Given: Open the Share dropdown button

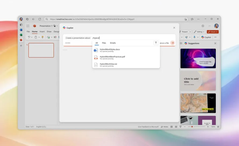Looking at the screenshot, I should tap(213, 32).
